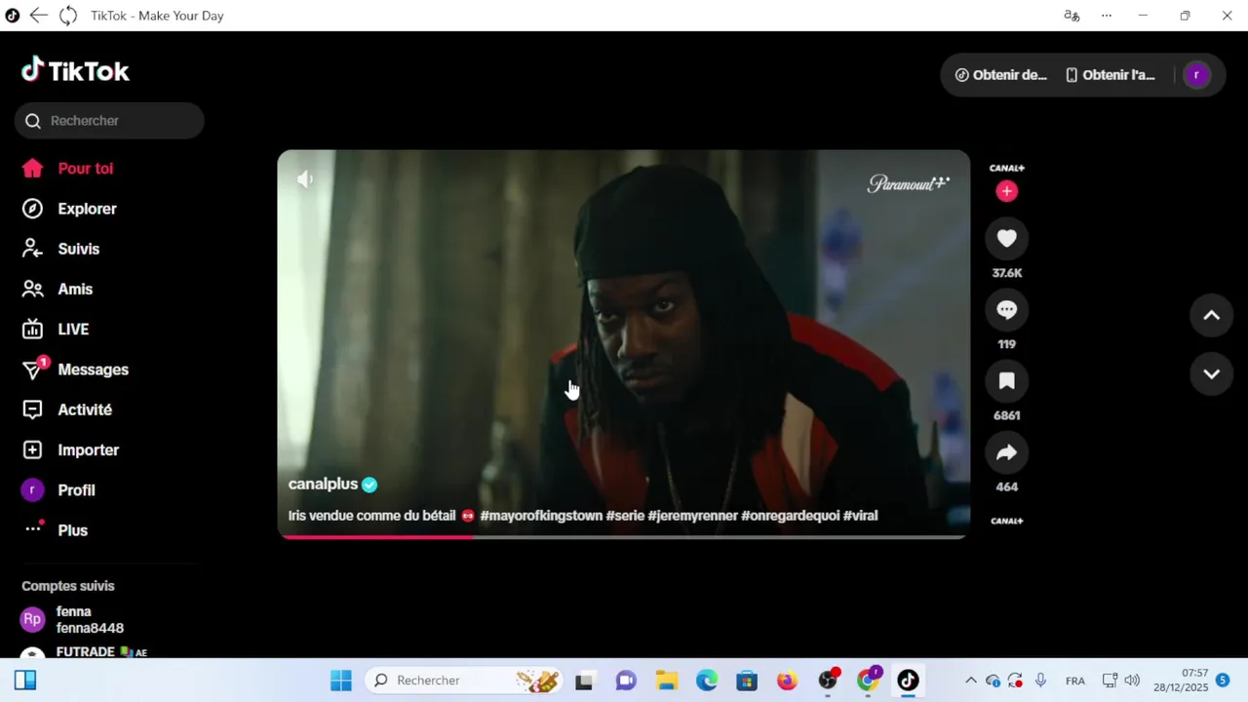Click the #viral hashtag
Image resolution: width=1248 pixels, height=702 pixels.
[860, 516]
